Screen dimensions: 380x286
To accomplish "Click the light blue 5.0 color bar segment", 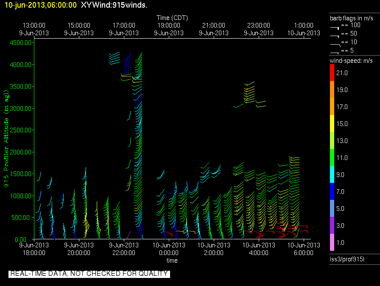I will 332,208.
